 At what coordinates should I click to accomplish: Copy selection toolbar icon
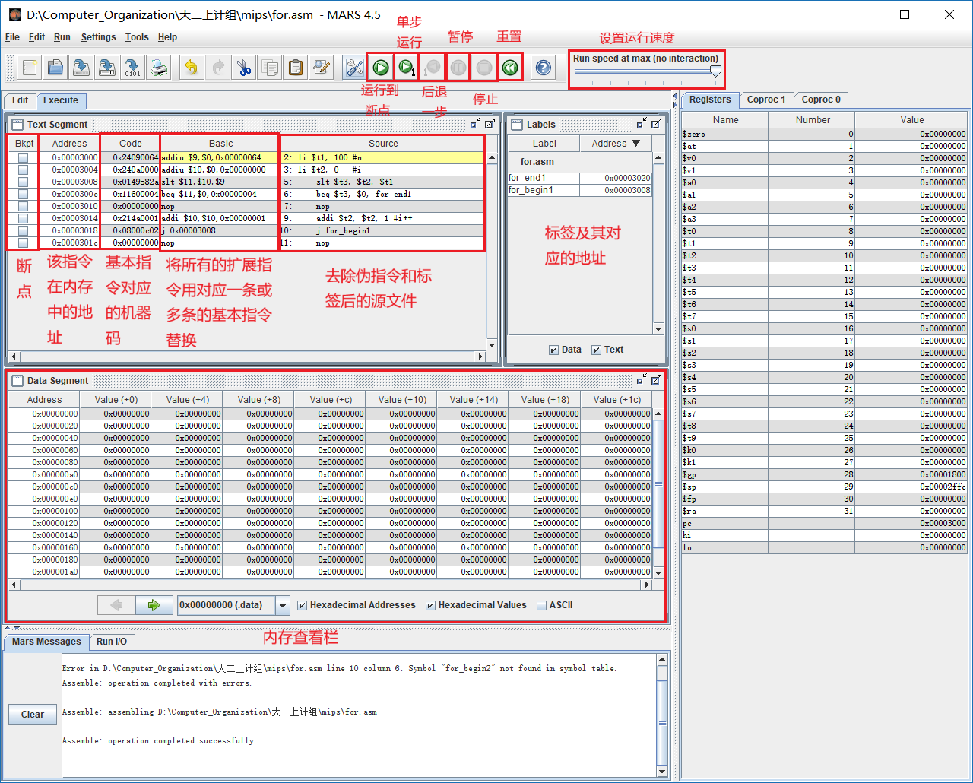[270, 68]
